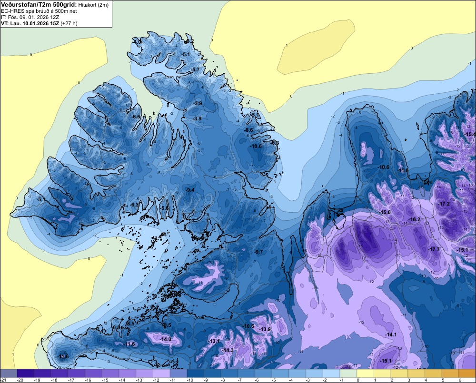Click the '-17.2' temperature value on the map
Screen dimensions: 476x383
pyautogui.click(x=444, y=204)
